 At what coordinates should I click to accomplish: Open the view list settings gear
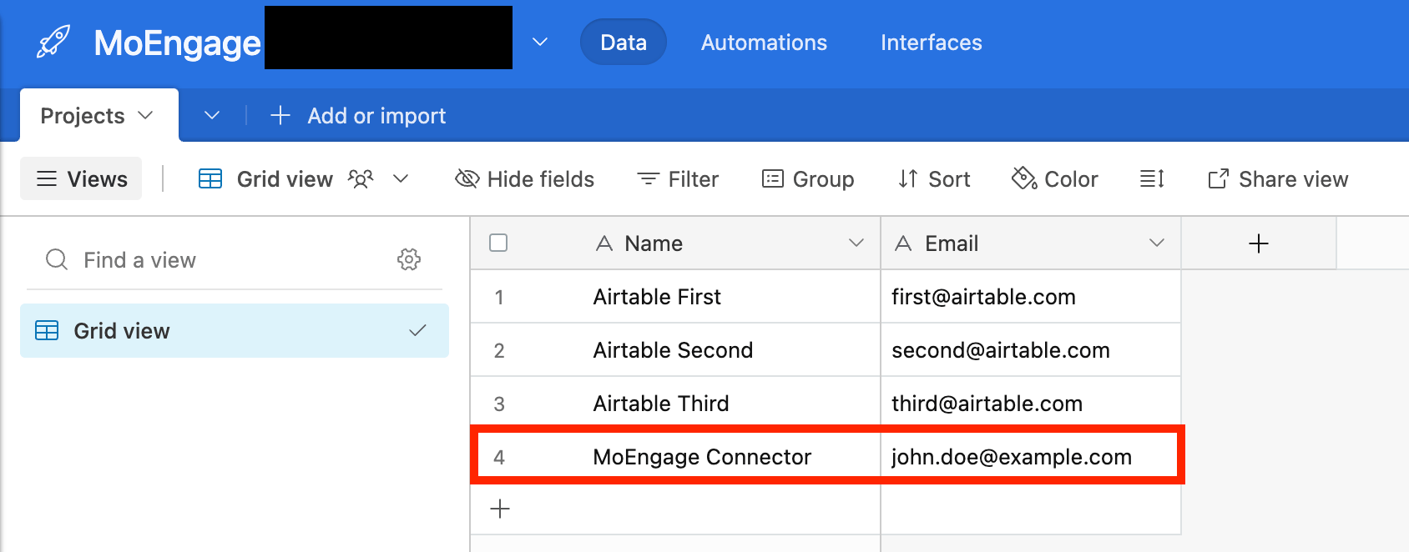coord(409,259)
